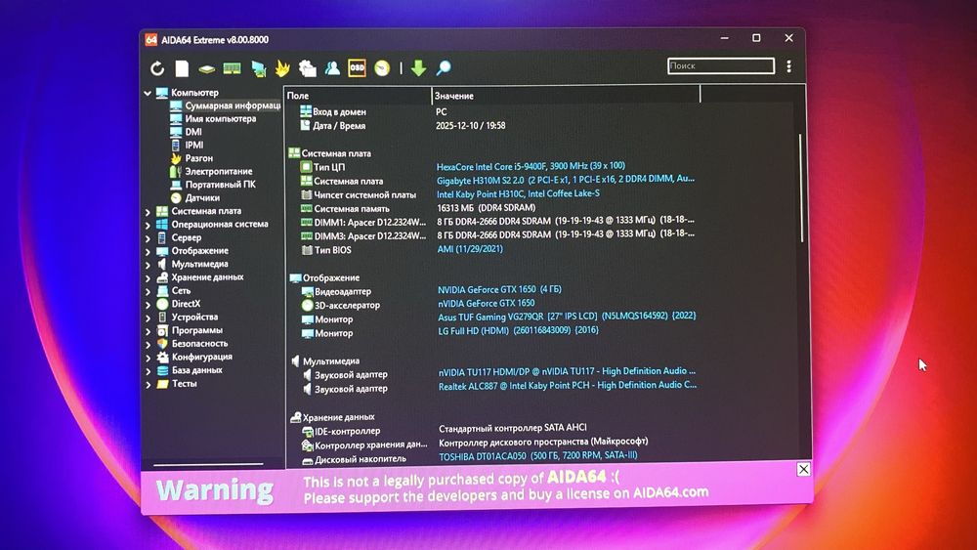Viewport: 977px width, 550px height.
Task: Toggle the OSD panel icon
Action: click(x=357, y=67)
